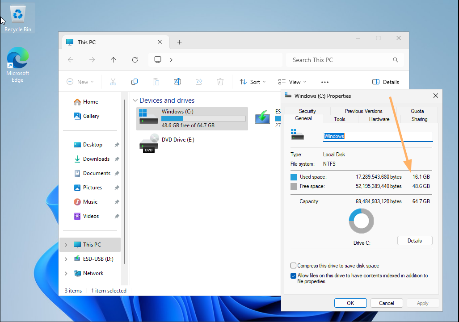Viewport: 459px width, 322px height.
Task: Click the blue Used space swatch
Action: coord(294,177)
